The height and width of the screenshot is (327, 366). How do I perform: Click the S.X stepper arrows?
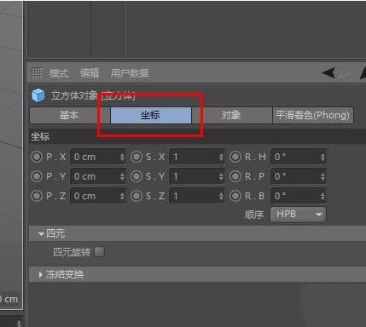click(x=222, y=157)
